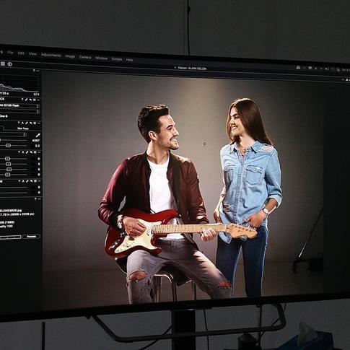This screenshot has height=350, width=350.
Task: Open the presets list icon in the four-slider panel header
Action: point(35,152)
